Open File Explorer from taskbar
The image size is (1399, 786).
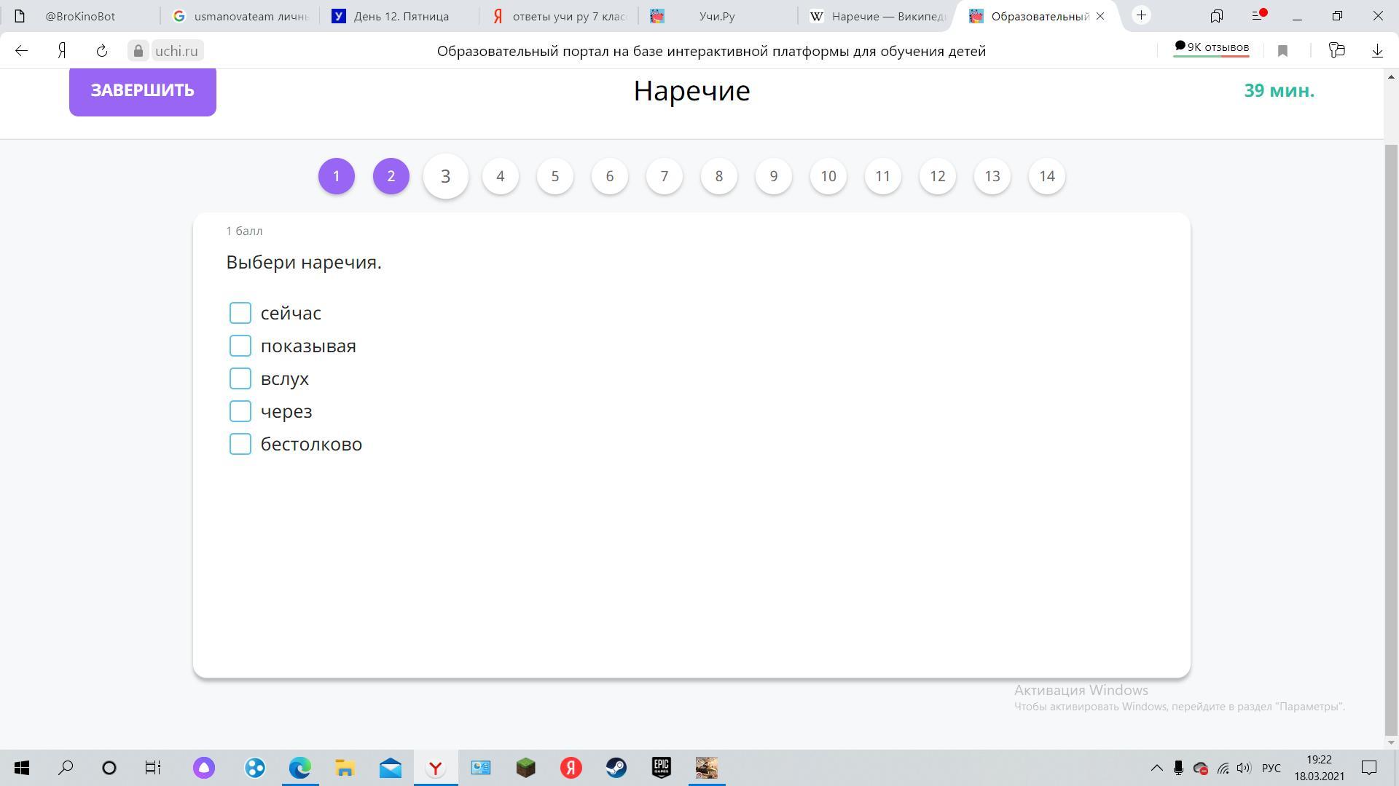[345, 768]
